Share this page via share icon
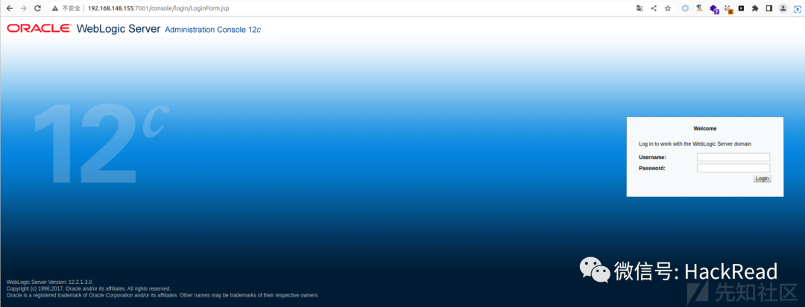 [654, 8]
